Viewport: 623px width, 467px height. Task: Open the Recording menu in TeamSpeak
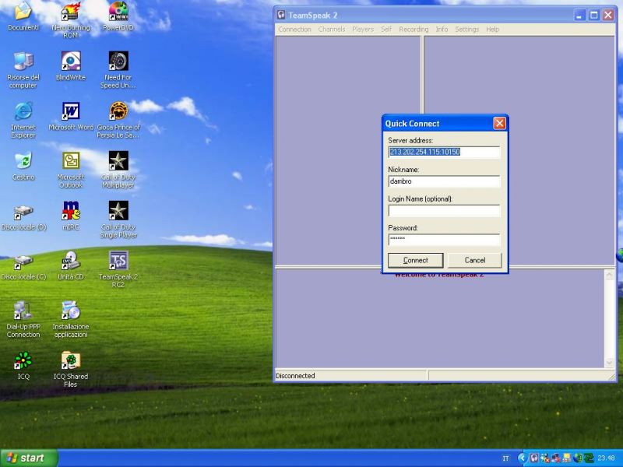click(414, 30)
